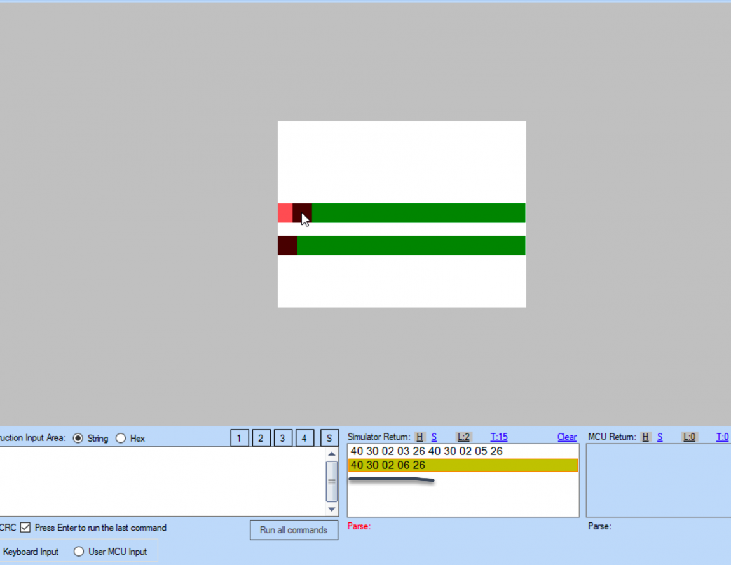The height and width of the screenshot is (565, 731).
Task: Select the String input mode option
Action: point(78,438)
